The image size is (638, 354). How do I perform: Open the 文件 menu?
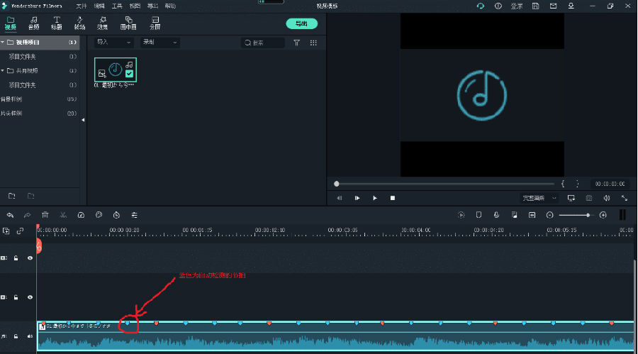pos(82,6)
